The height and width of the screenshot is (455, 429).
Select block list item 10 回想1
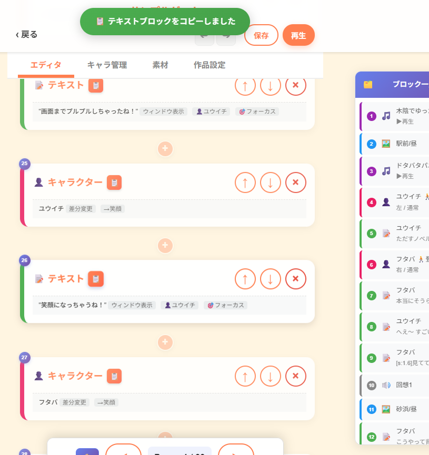(394, 386)
